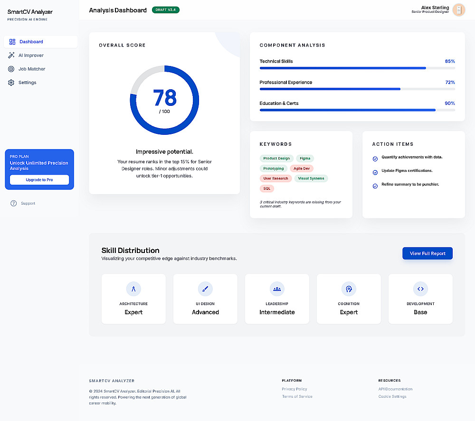Click the Architecture compass icon
This screenshot has height=421, width=475.
coord(133,289)
